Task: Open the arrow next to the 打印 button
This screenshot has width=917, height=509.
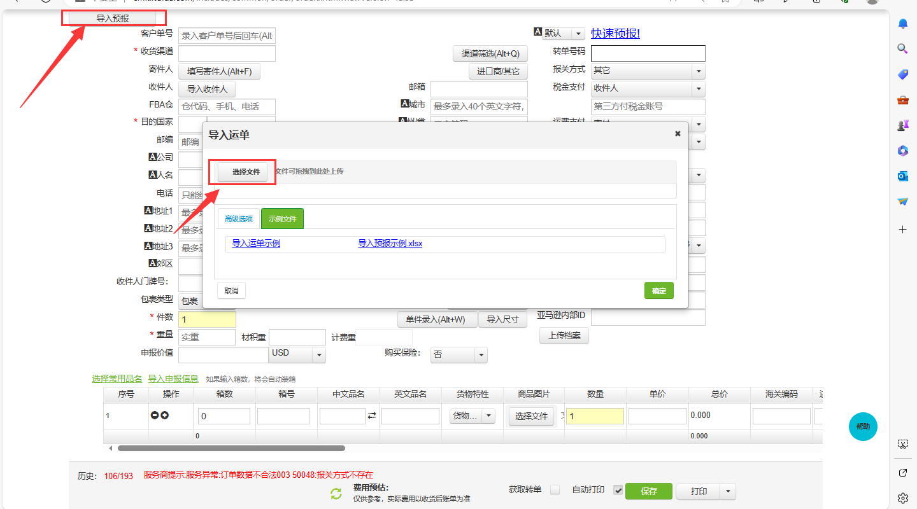Action: pyautogui.click(x=729, y=492)
